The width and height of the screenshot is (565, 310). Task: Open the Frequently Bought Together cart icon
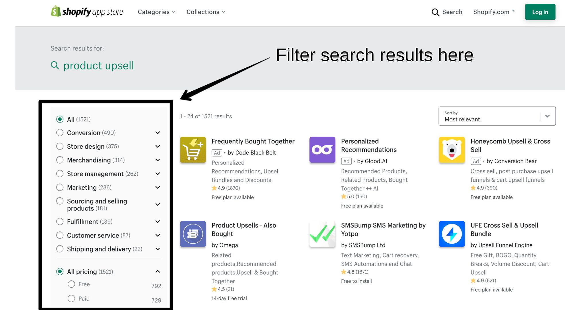(x=193, y=150)
